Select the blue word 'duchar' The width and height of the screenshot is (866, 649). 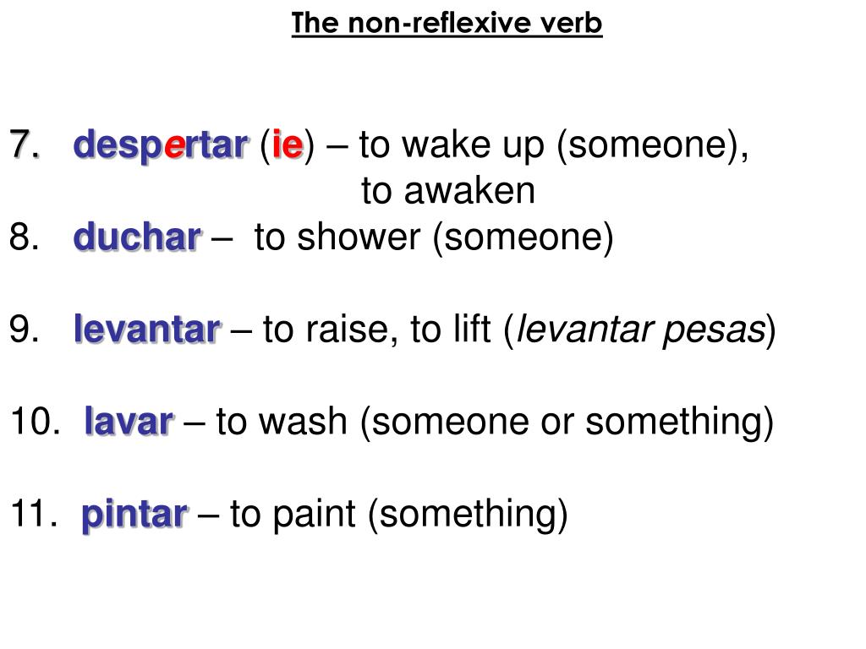tap(137, 237)
